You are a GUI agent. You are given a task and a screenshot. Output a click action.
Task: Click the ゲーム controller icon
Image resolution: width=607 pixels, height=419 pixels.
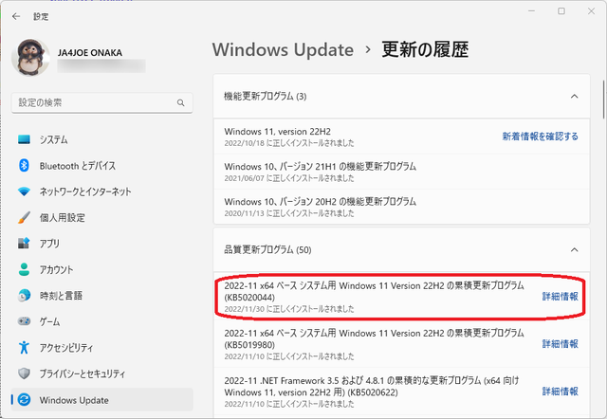(24, 321)
